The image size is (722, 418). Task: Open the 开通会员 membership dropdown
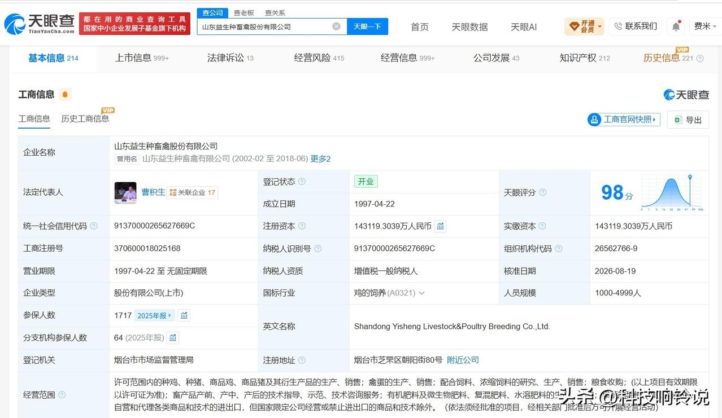click(x=584, y=27)
